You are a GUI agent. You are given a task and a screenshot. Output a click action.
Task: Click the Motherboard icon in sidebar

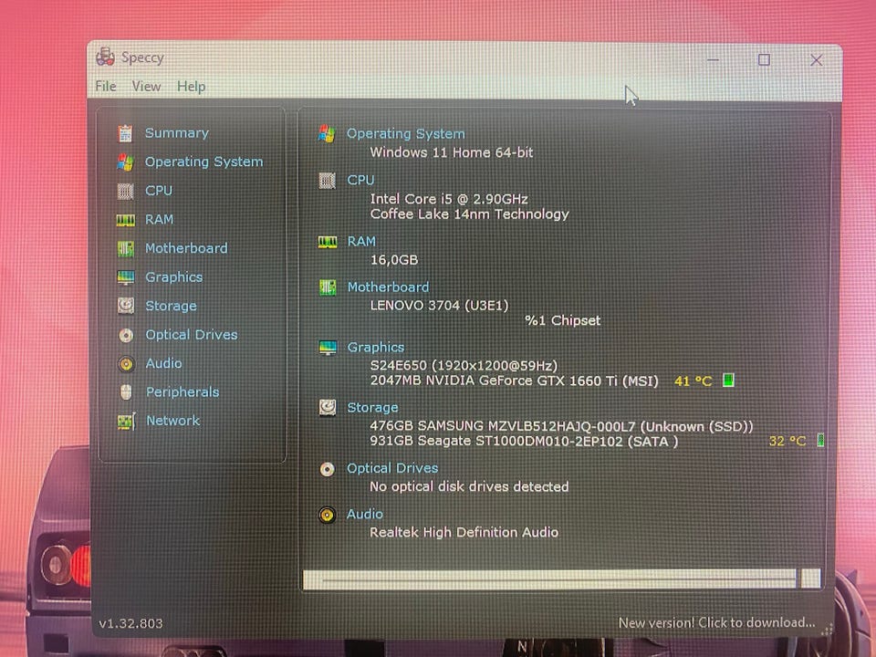point(125,248)
